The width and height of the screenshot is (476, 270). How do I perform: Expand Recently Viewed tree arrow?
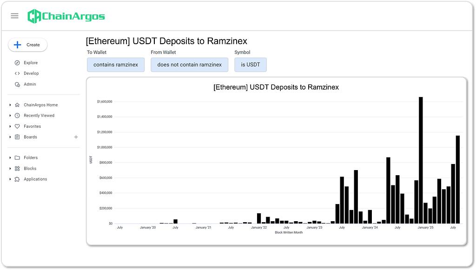(10, 116)
